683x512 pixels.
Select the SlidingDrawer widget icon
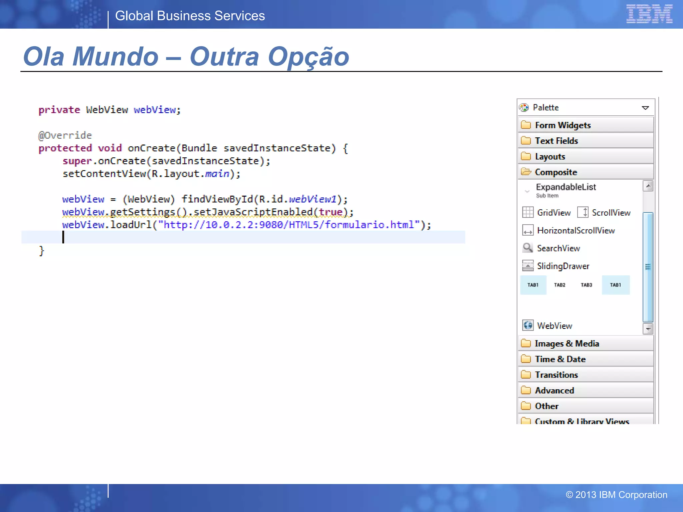tap(528, 266)
